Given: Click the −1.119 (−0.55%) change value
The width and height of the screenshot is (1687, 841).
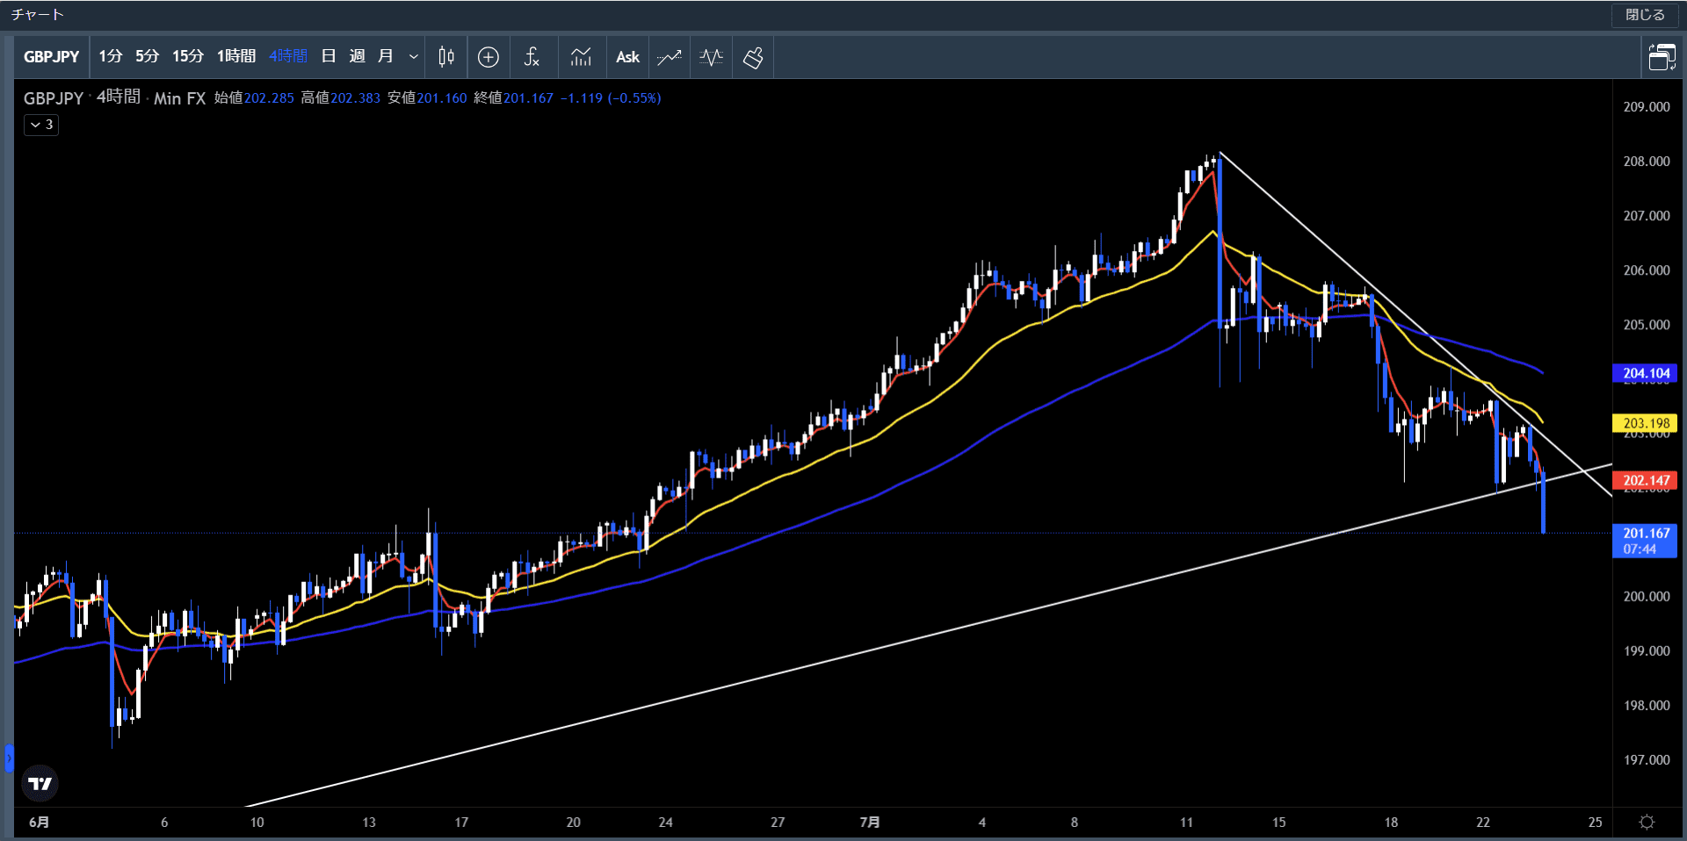Looking at the screenshot, I should pos(611,98).
